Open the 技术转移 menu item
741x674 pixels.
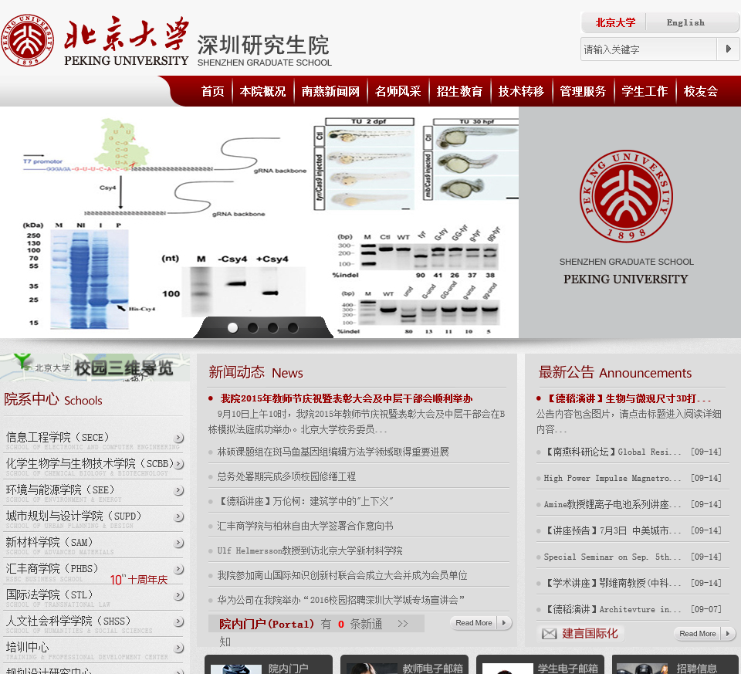click(521, 91)
